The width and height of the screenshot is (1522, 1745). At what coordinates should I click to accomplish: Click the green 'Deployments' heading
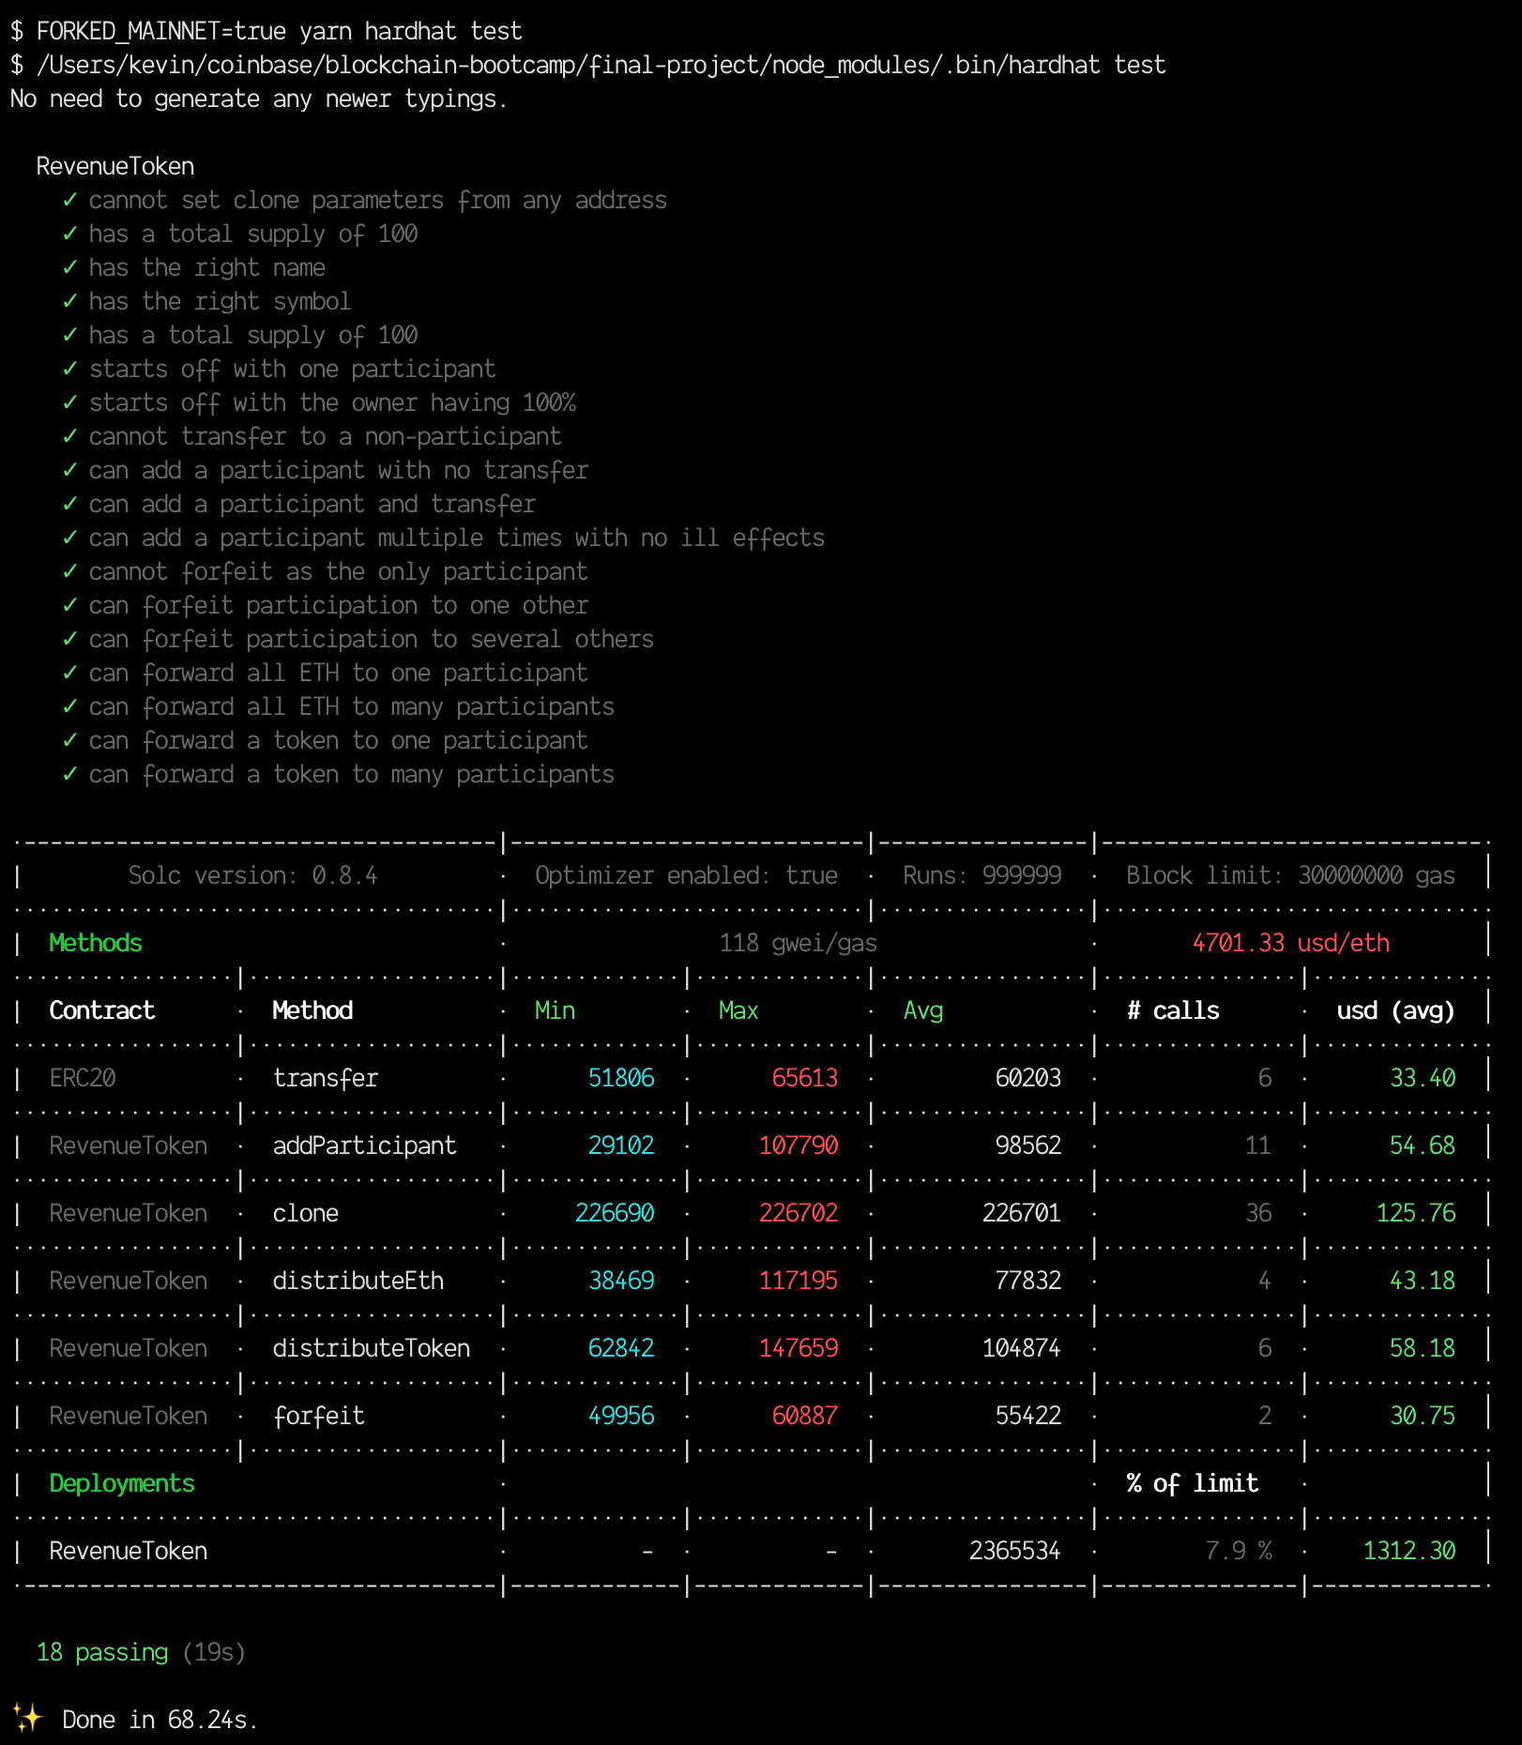click(122, 1483)
